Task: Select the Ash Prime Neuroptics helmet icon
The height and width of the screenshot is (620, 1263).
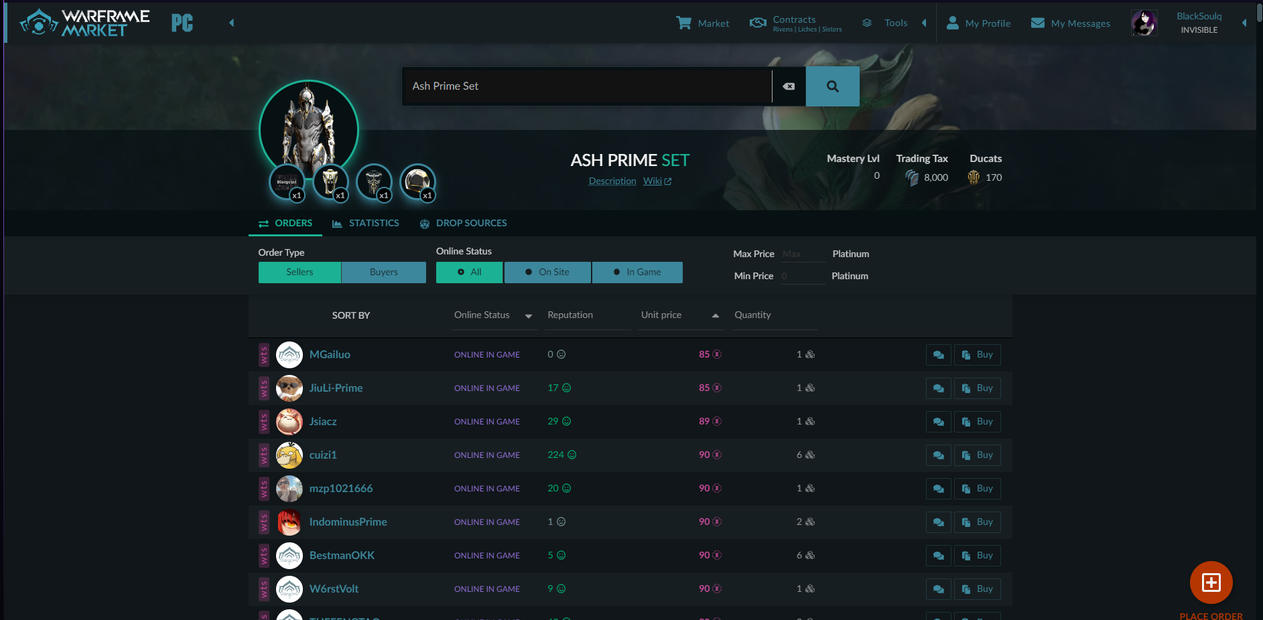Action: coord(417,182)
